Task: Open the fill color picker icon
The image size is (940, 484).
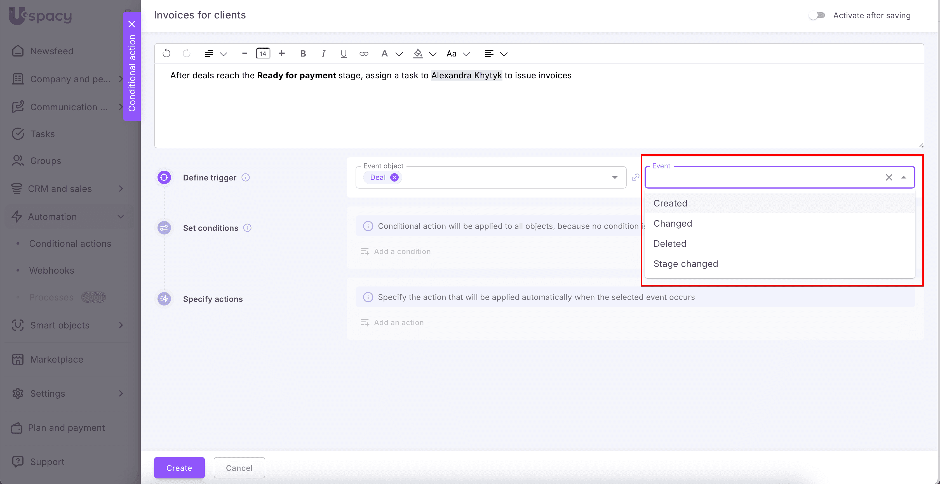Action: coord(418,54)
